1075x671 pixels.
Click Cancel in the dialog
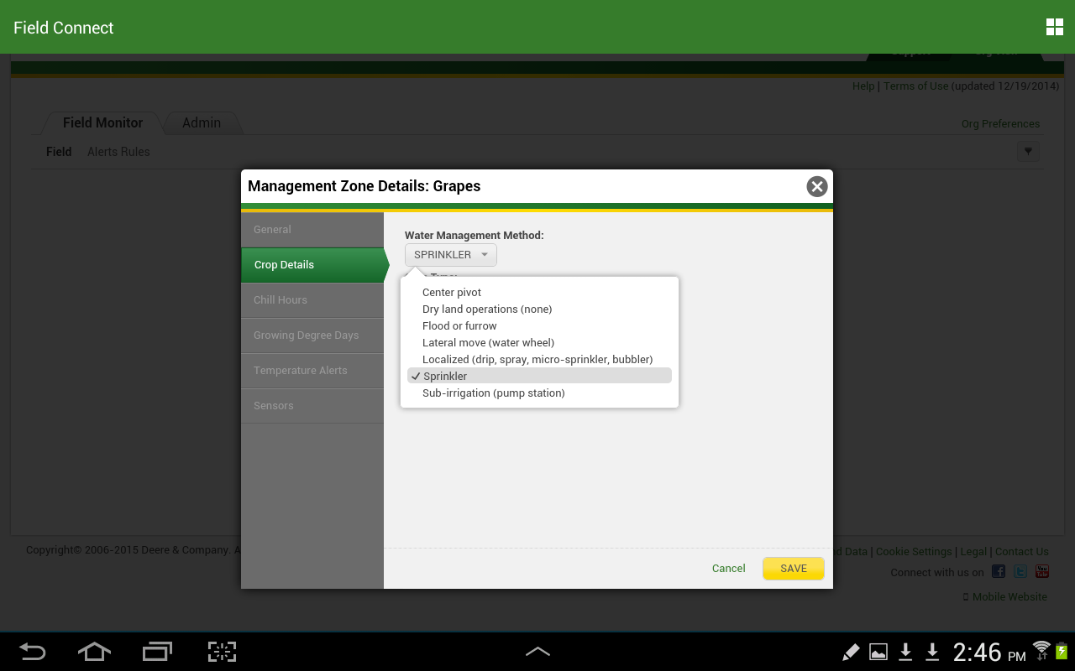click(x=729, y=569)
